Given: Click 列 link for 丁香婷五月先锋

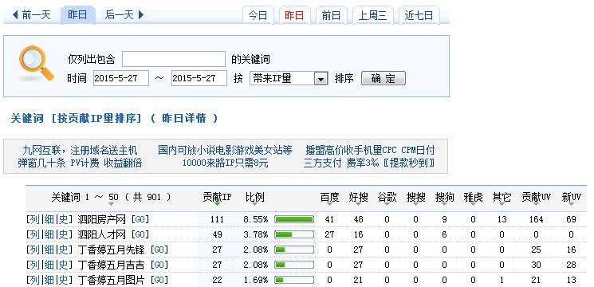Looking at the screenshot, I should 34,250.
